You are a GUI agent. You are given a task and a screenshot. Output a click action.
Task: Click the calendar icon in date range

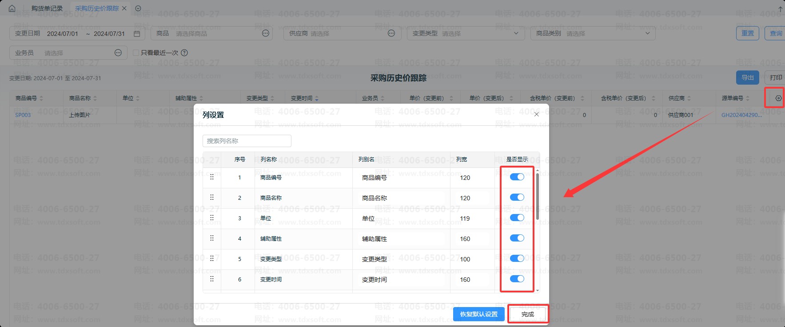point(137,34)
